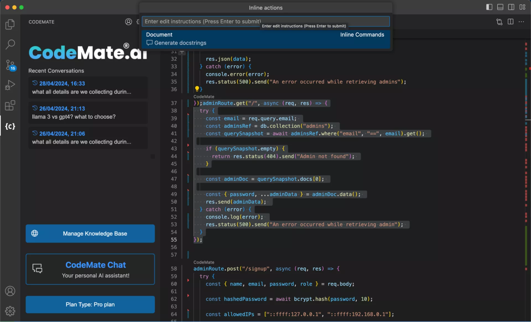Toggle the primary side bar visibility
This screenshot has width=531, height=322.
click(x=489, y=7)
